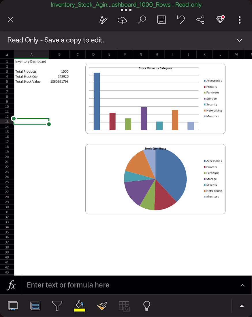Image resolution: width=252 pixels, height=317 pixels.
Task: Select row 13 header
Action: pyautogui.click(x=7, y=122)
